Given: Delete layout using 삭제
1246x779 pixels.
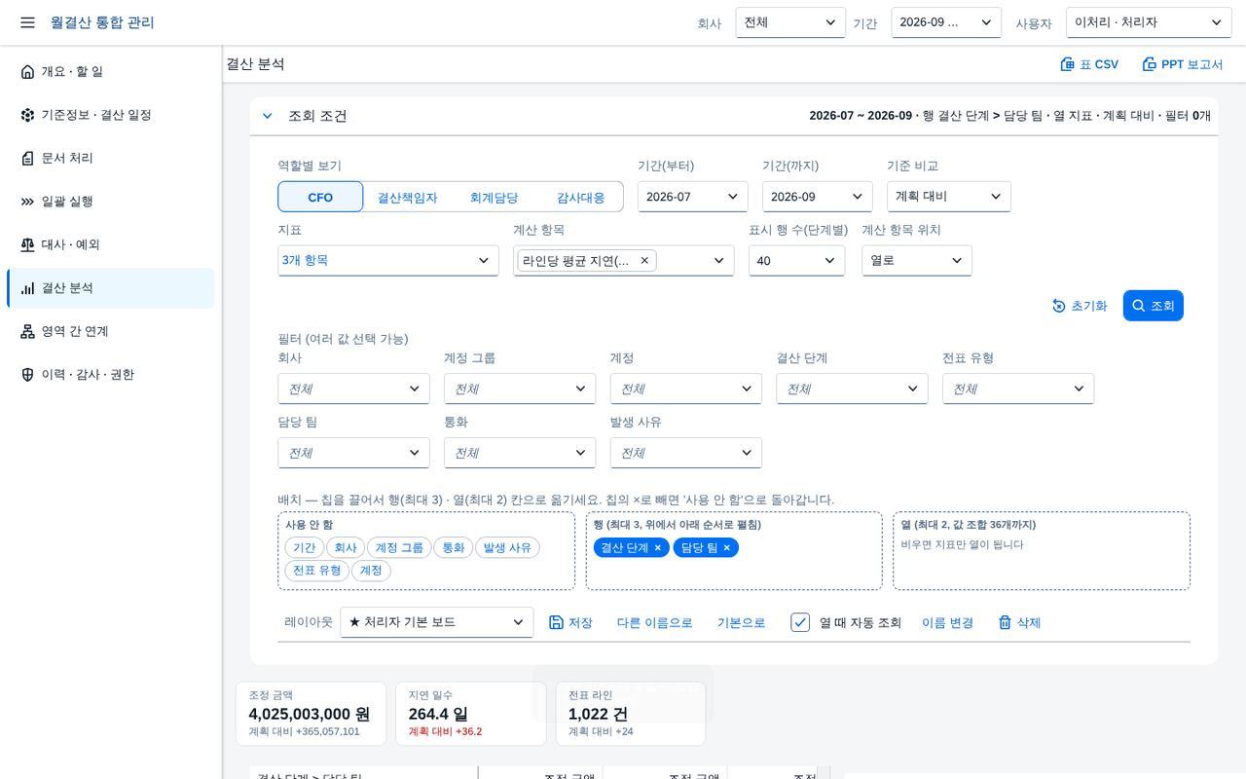Looking at the screenshot, I should (x=1019, y=622).
